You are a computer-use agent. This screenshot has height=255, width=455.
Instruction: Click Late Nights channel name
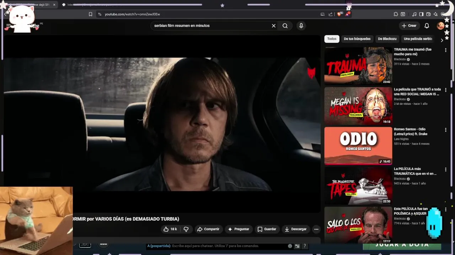(x=401, y=139)
